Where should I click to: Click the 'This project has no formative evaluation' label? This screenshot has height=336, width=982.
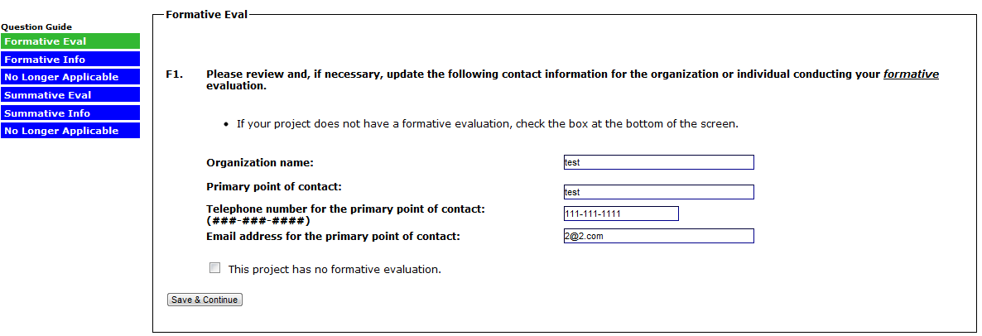(335, 269)
